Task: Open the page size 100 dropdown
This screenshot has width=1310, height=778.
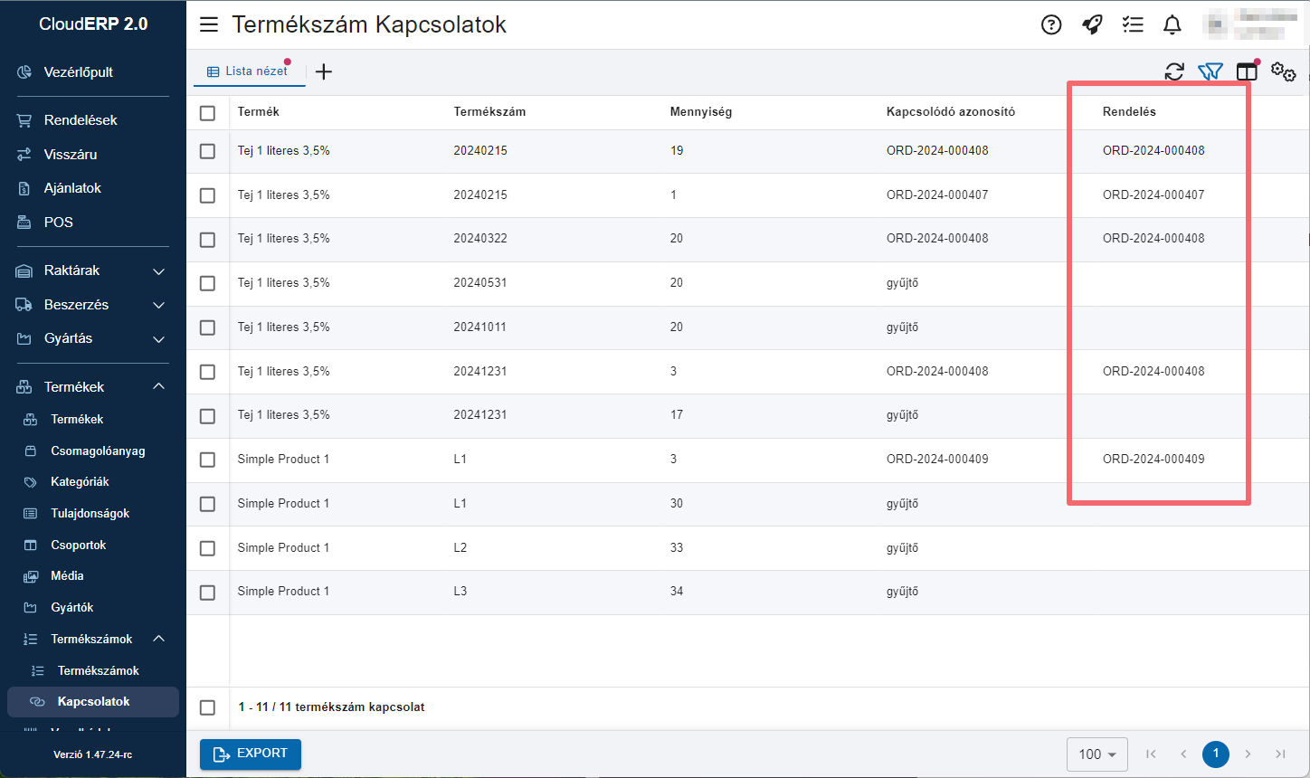Action: click(1097, 754)
